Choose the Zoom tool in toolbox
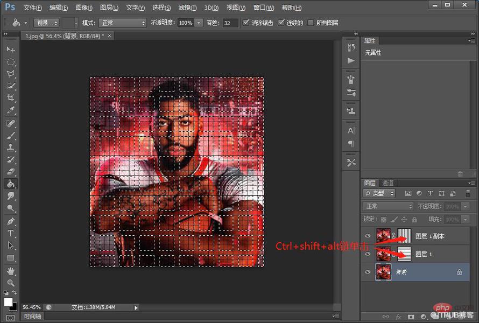This screenshot has height=323, width=479. coord(11,283)
